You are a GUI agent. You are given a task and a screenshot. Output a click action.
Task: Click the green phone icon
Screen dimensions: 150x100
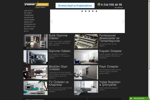point(99,4)
